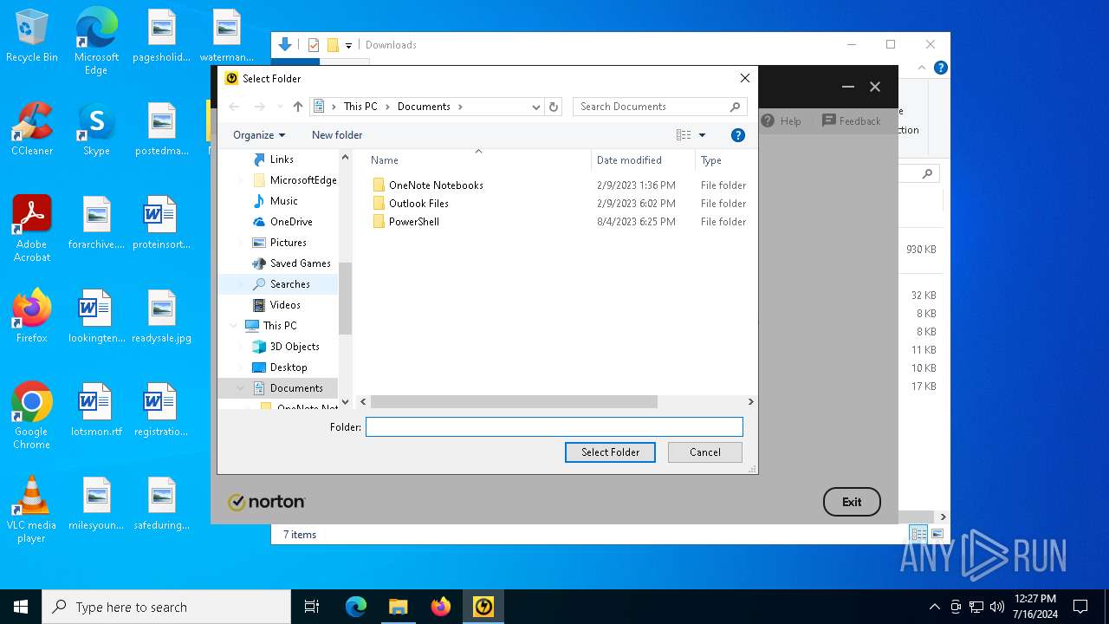
Task: Select Adobe Acrobat desktop shortcut
Action: tap(32, 229)
